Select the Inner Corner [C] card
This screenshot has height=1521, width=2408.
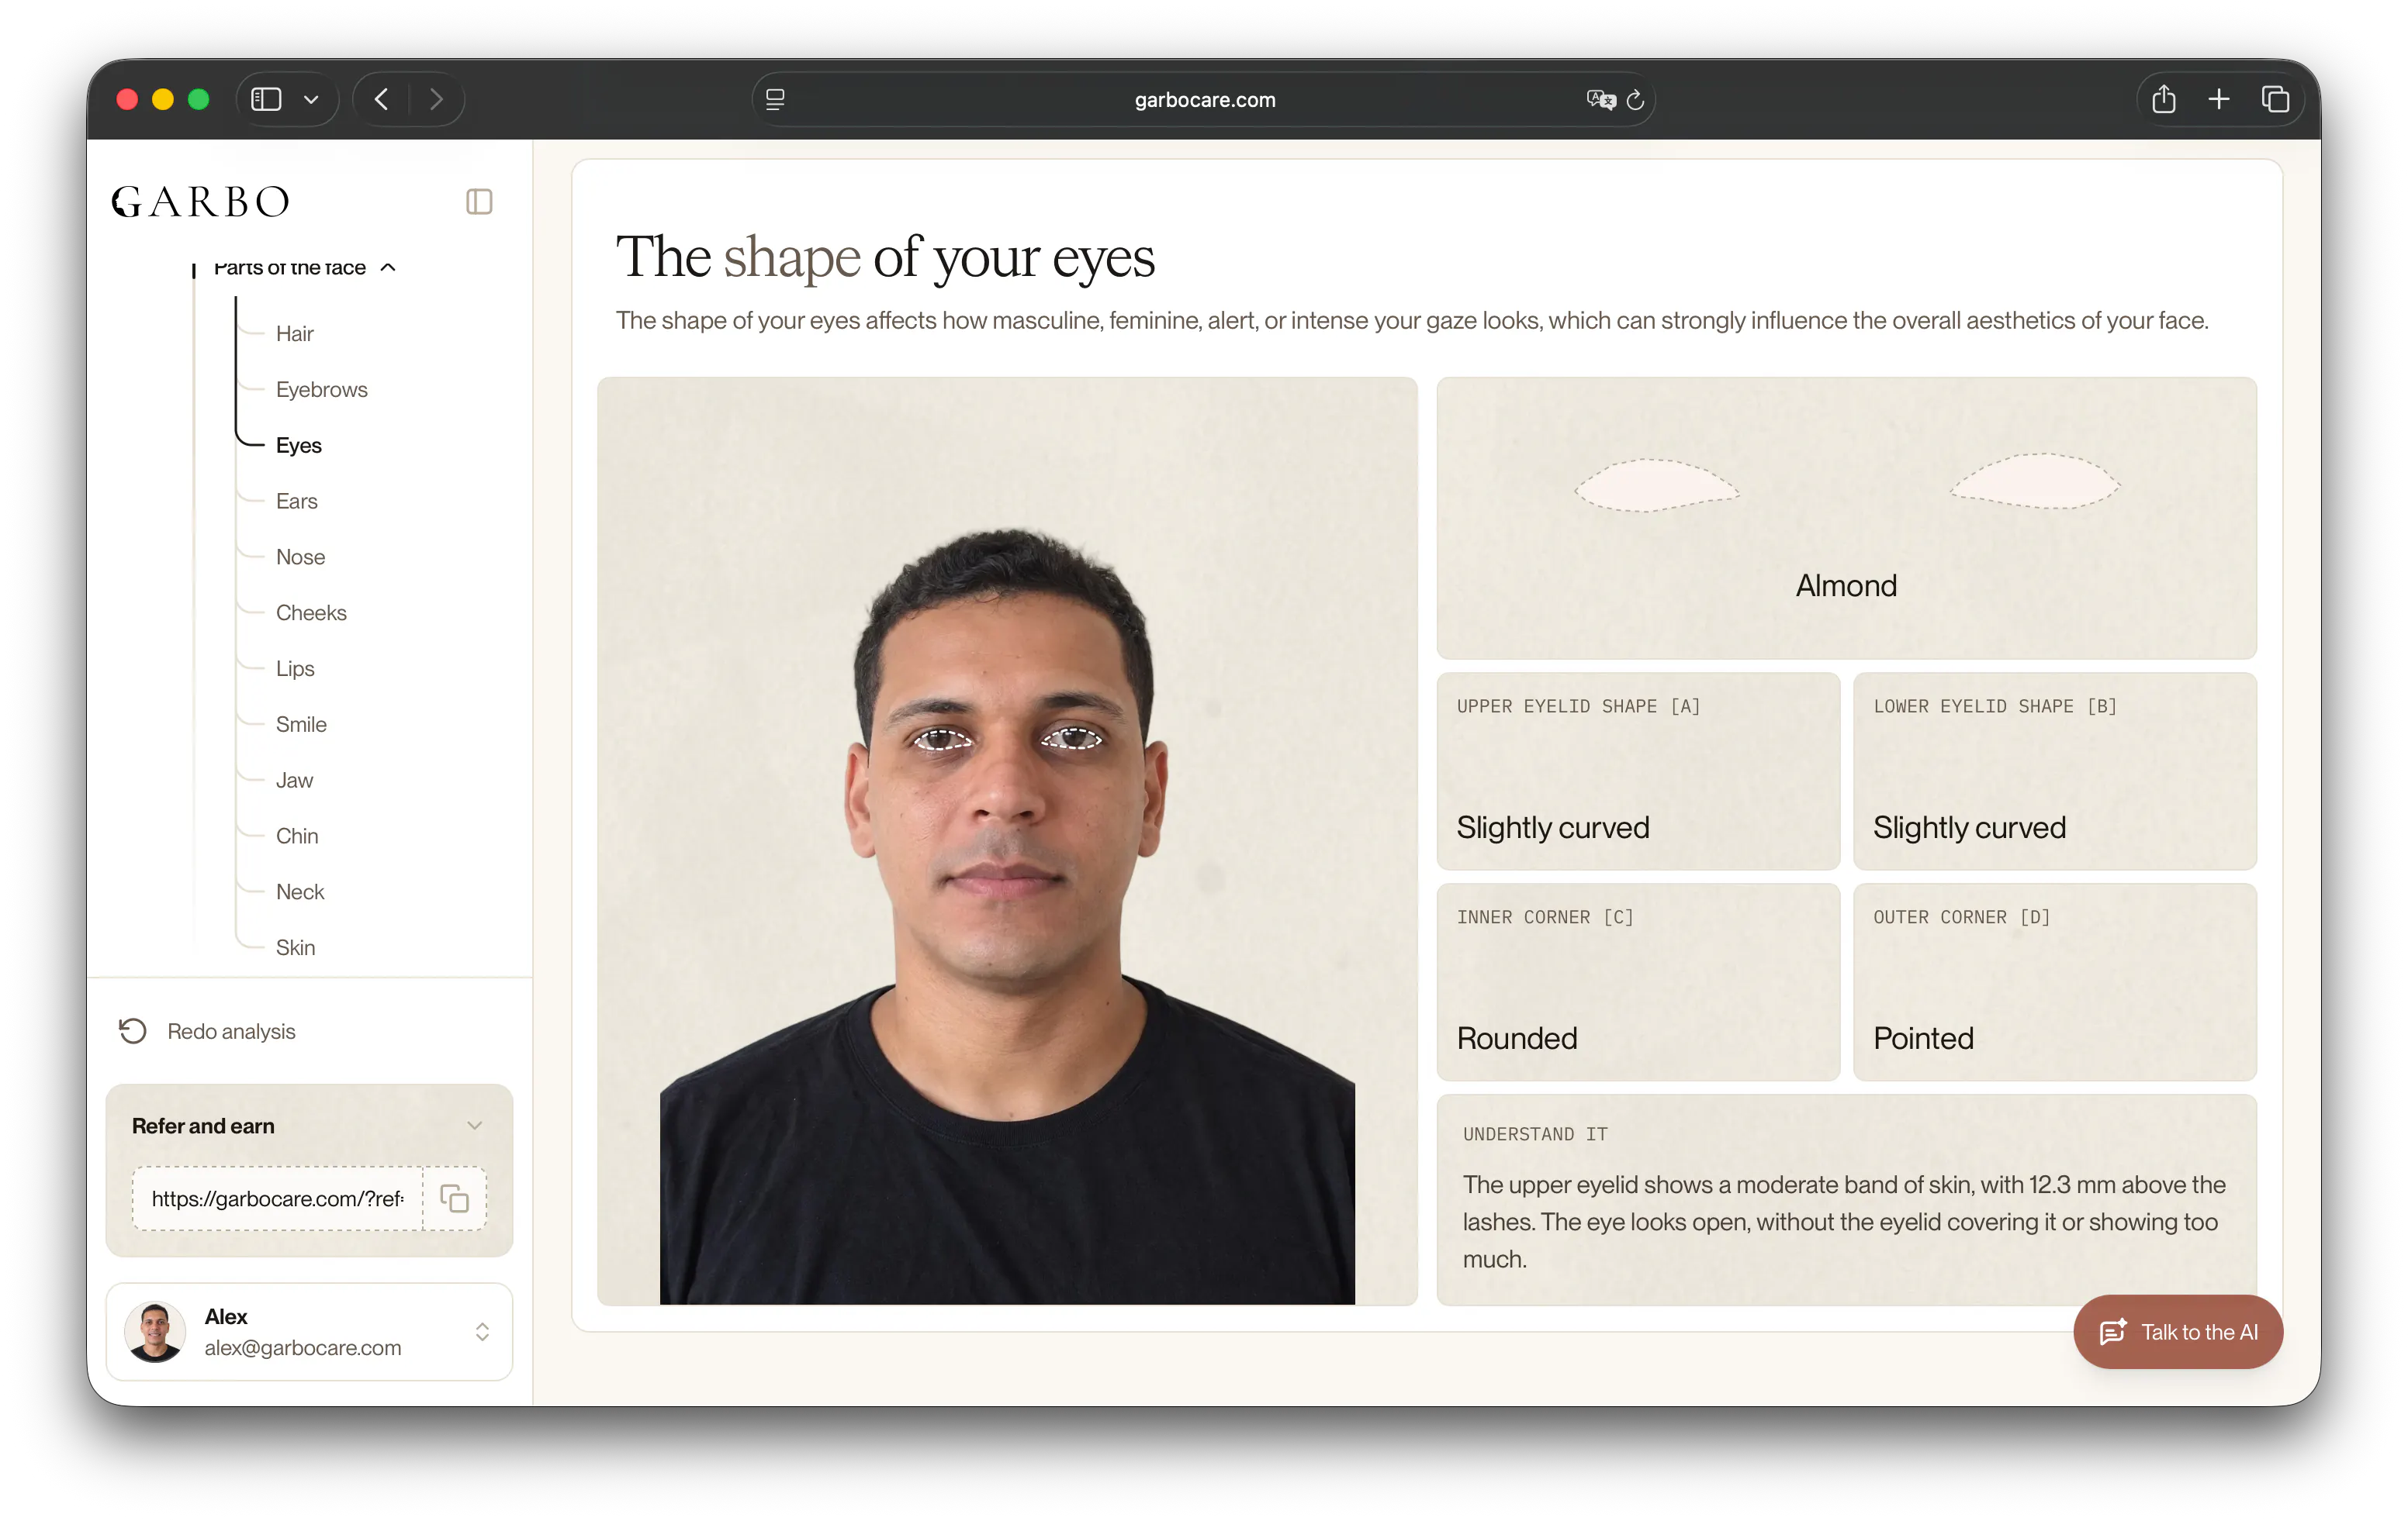coord(1638,981)
